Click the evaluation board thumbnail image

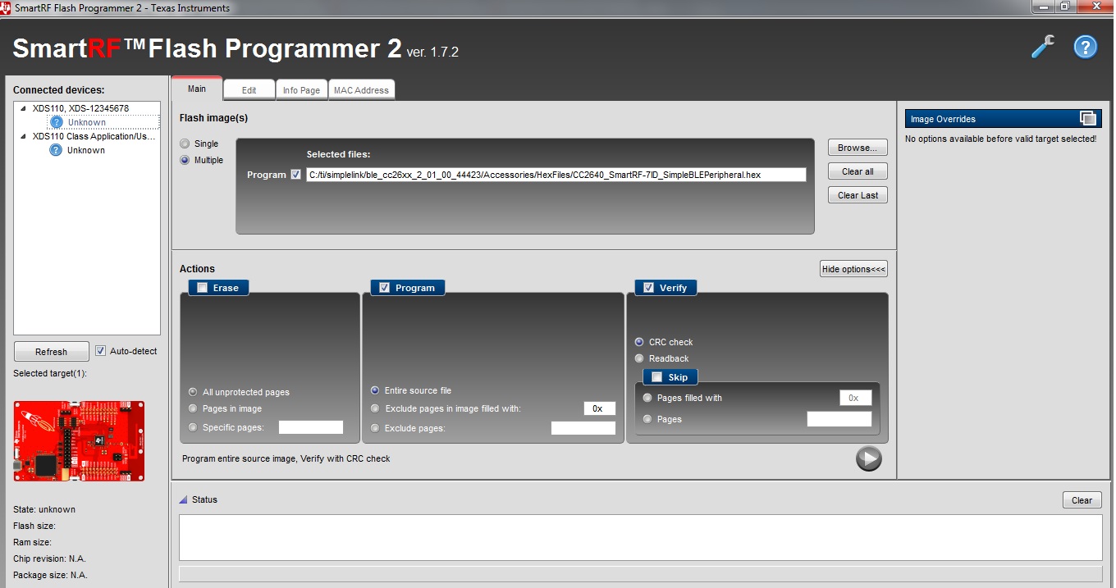click(78, 440)
